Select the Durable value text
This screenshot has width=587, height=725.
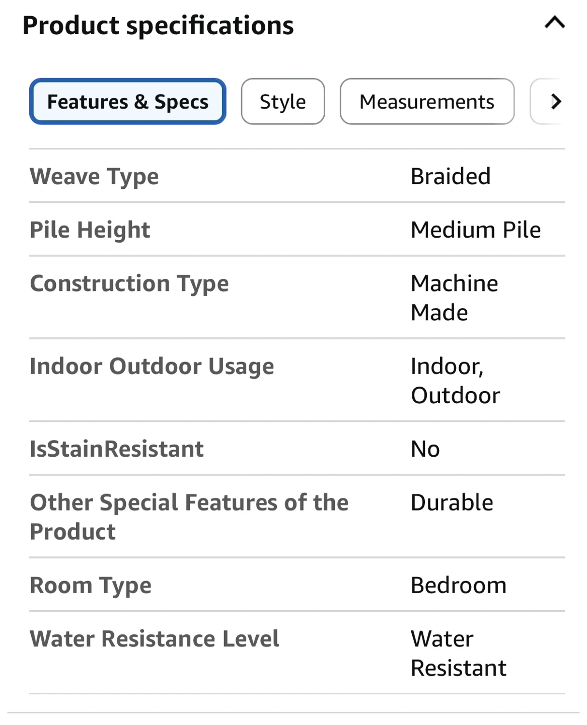452,502
